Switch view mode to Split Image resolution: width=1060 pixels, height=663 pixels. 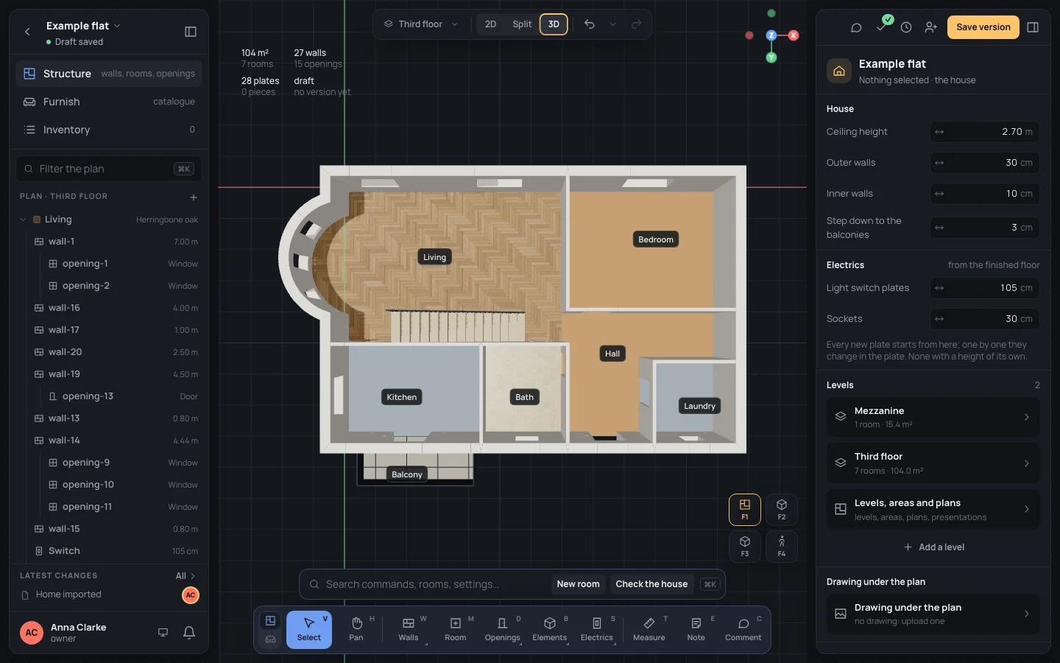coord(522,24)
